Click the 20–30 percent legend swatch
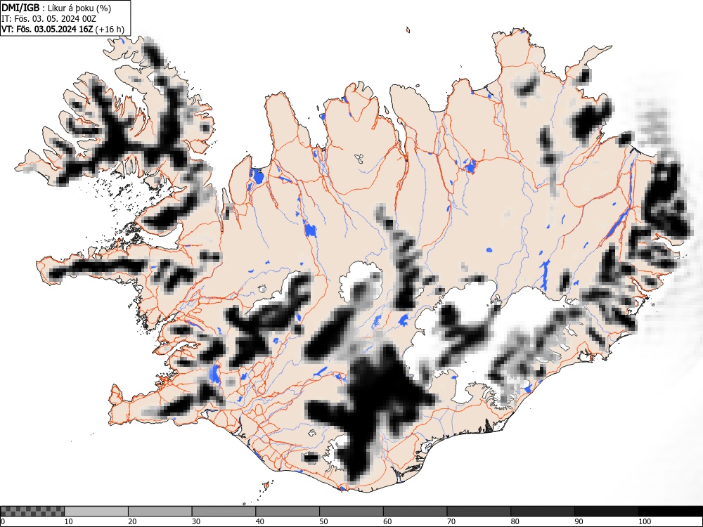 (160, 512)
